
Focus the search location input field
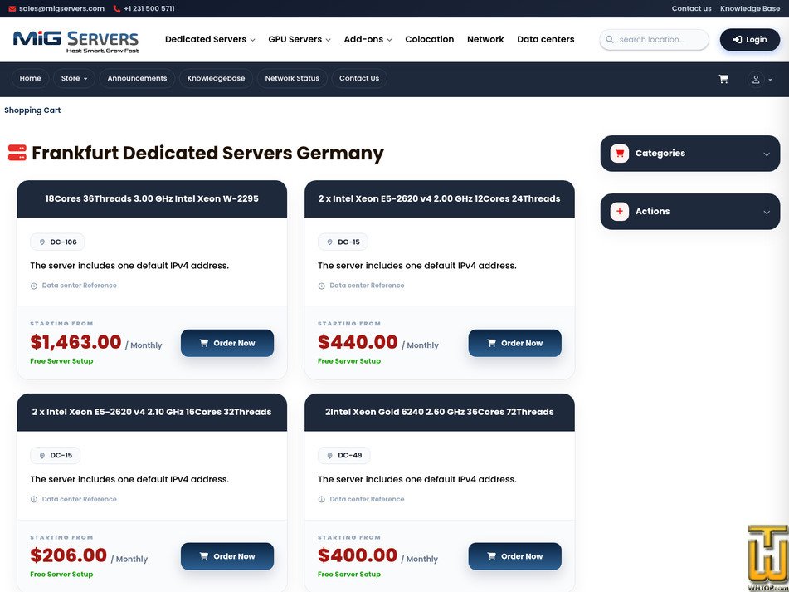click(x=654, y=39)
